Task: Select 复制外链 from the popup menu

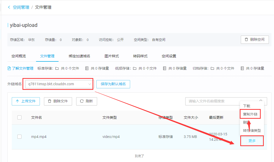Action: click(x=250, y=114)
